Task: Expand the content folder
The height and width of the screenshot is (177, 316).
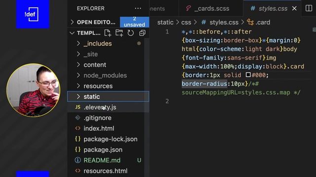Action: 78,64
